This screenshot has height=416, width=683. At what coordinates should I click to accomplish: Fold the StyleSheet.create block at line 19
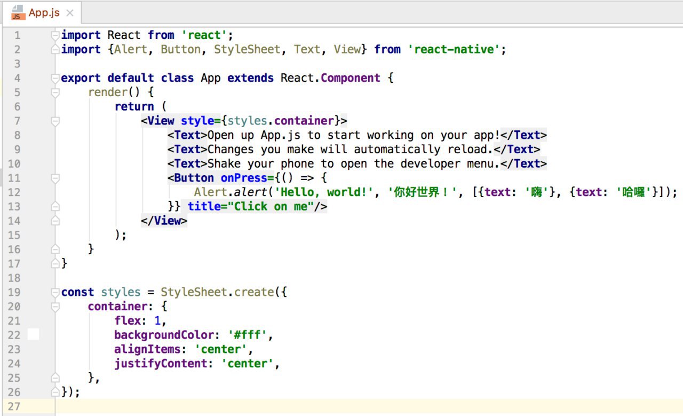(x=55, y=292)
